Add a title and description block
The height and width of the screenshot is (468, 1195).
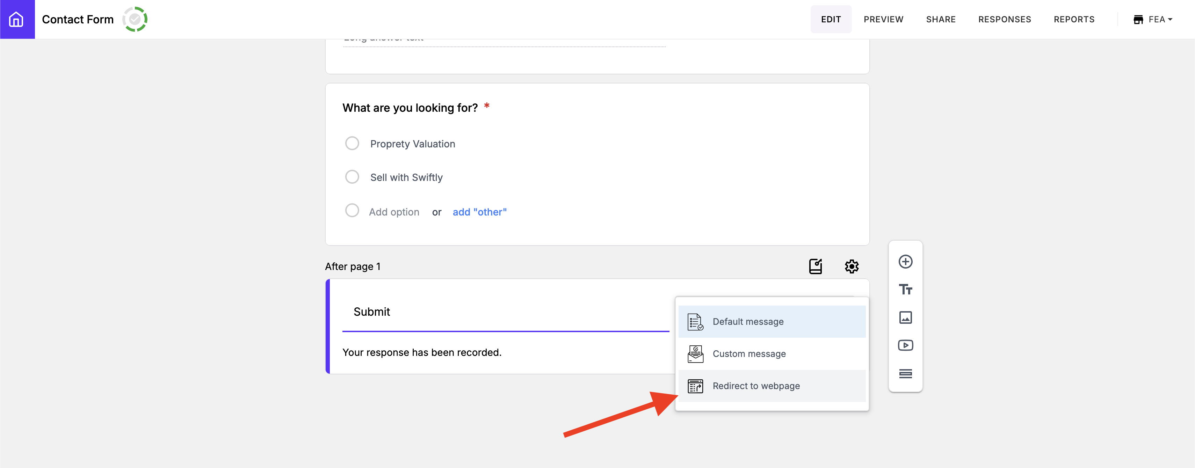pos(905,290)
